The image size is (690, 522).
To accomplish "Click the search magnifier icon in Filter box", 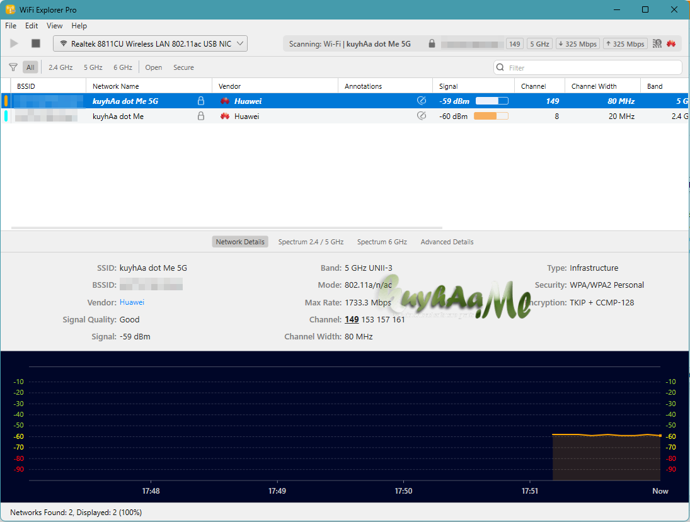I will pos(500,67).
